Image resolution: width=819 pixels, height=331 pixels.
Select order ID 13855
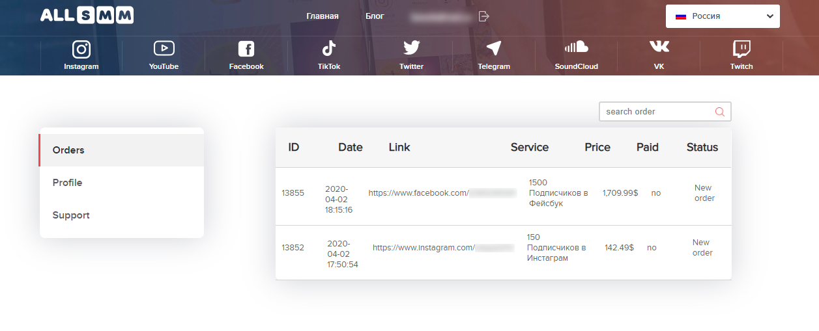point(293,193)
